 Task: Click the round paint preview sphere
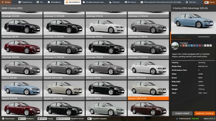tap(175, 46)
